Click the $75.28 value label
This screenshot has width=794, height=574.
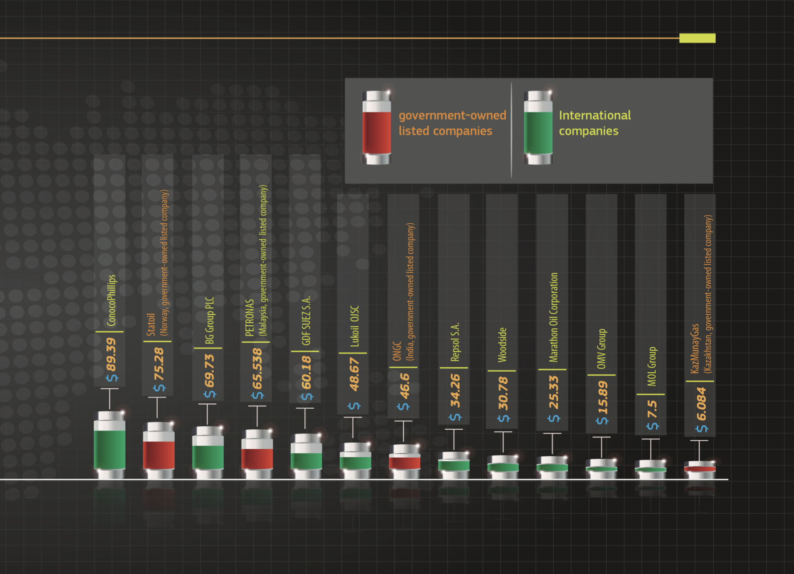tap(159, 369)
